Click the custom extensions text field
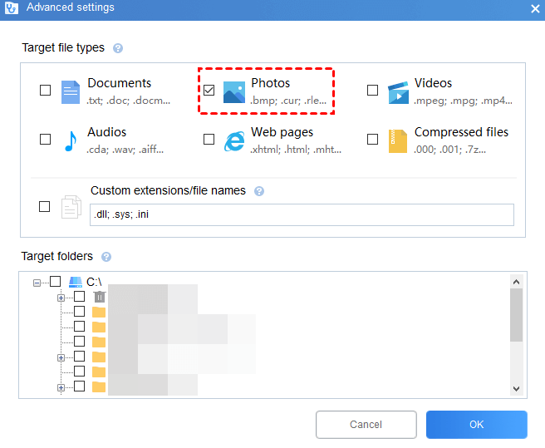This screenshot has width=545, height=448. (x=302, y=214)
